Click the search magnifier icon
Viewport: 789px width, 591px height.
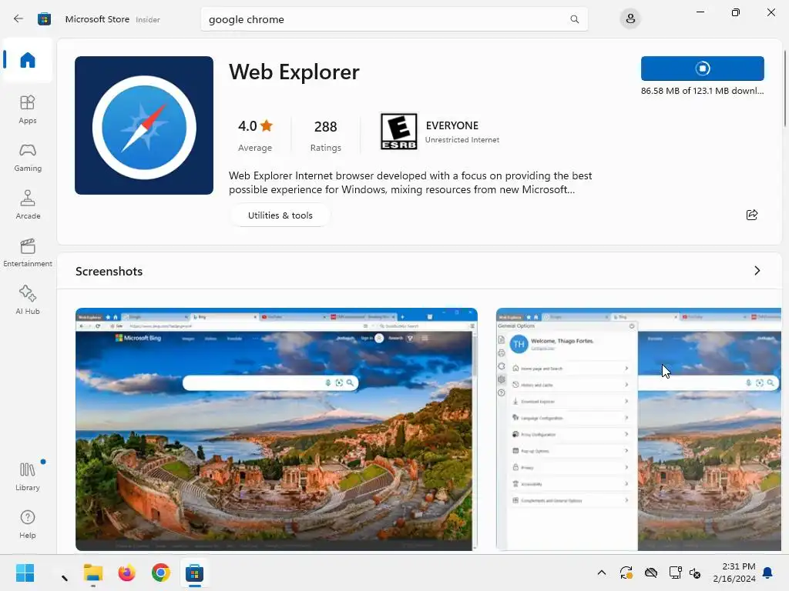[x=574, y=19]
